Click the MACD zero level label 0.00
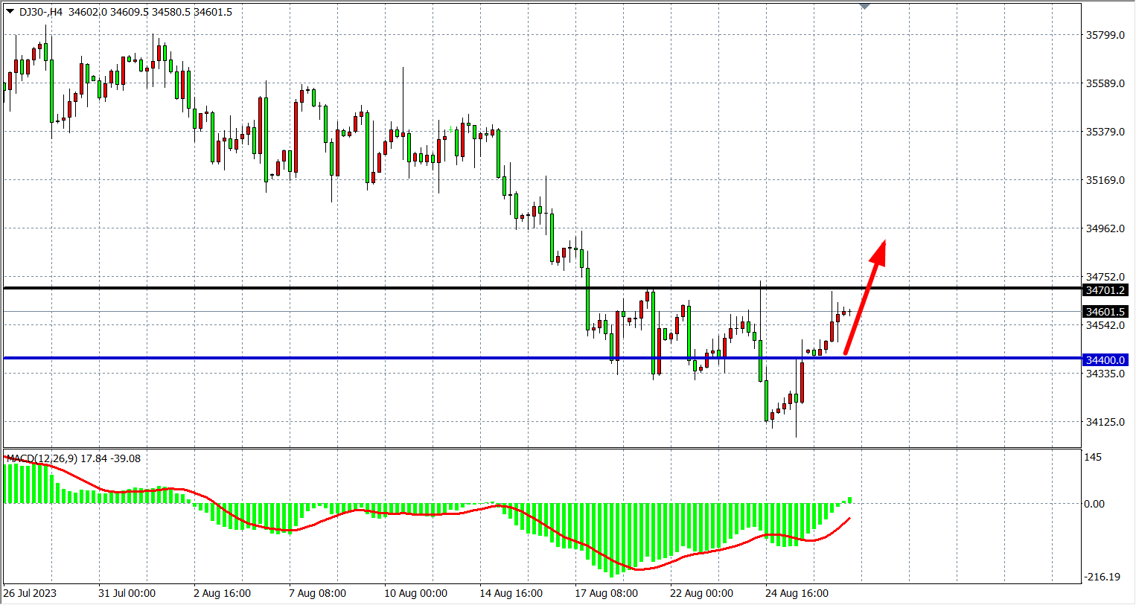Viewport: 1136px width, 605px height. click(x=1094, y=504)
